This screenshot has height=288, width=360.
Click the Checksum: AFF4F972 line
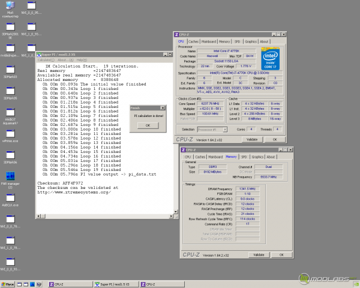point(60,183)
